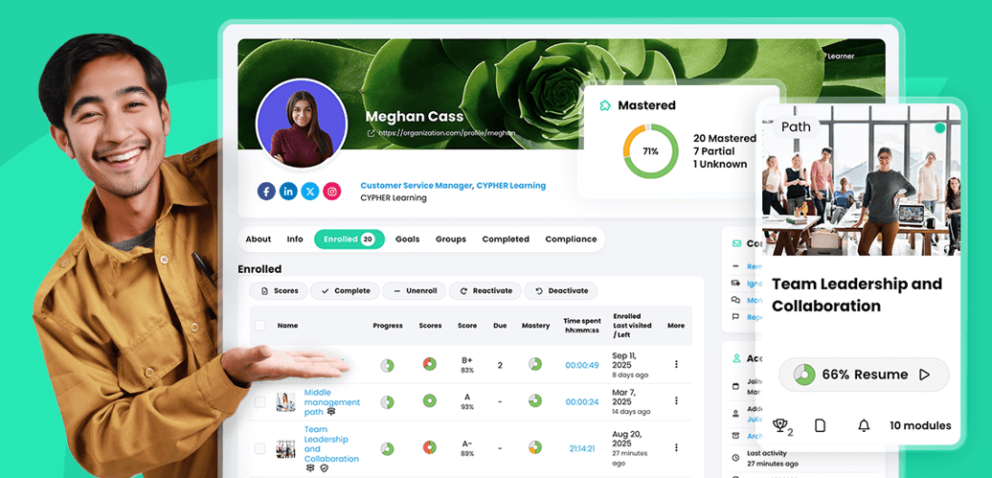Image resolution: width=992 pixels, height=478 pixels.
Task: Click the Mastery donut for Team Leadership and Collaboration
Action: coord(535,447)
